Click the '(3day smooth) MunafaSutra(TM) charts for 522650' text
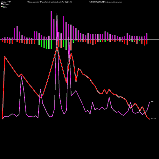This screenshot has height=159, width=159. tap(49, 2)
